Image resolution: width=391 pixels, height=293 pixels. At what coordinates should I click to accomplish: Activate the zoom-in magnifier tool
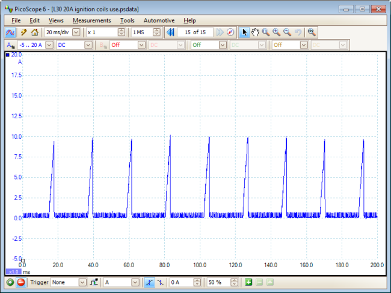tap(276, 32)
